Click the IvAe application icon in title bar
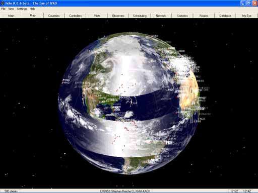Screen dimensions: 258x193 point(3,3)
